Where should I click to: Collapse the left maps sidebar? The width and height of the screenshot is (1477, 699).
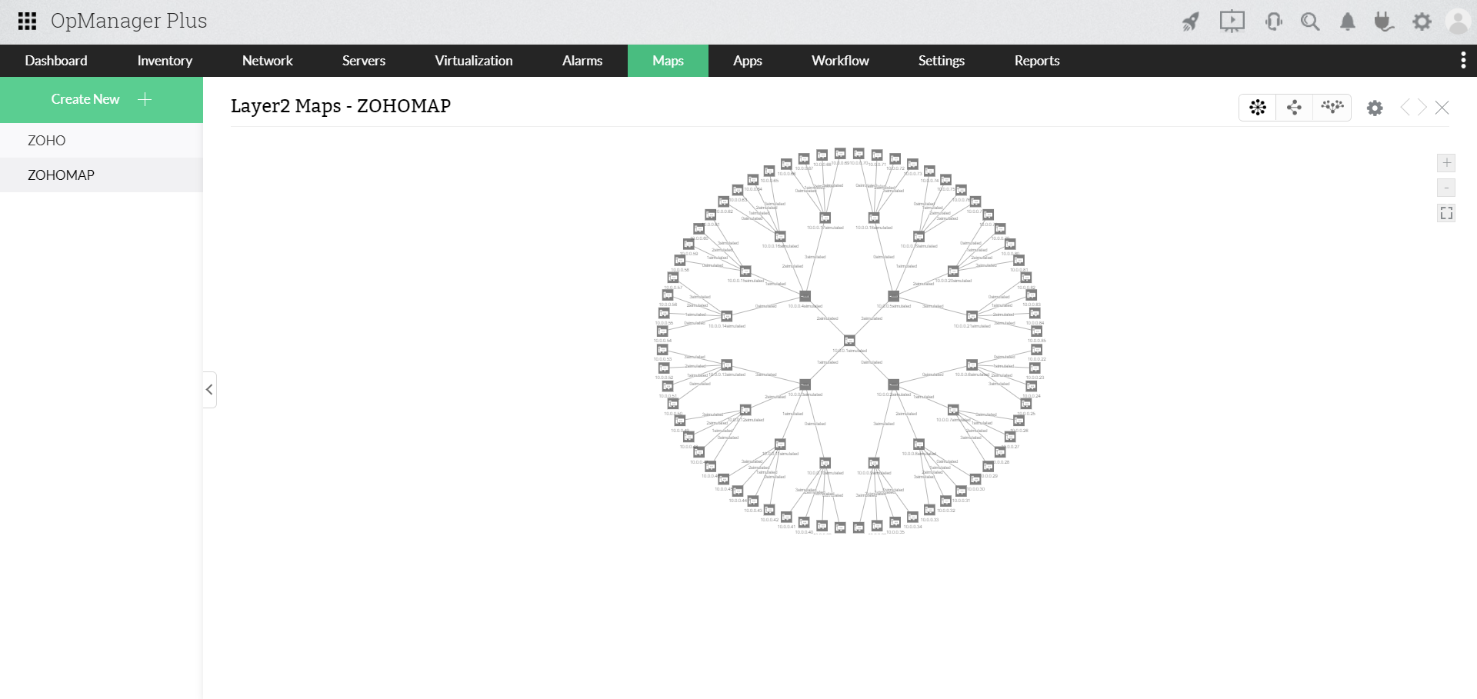click(x=209, y=390)
